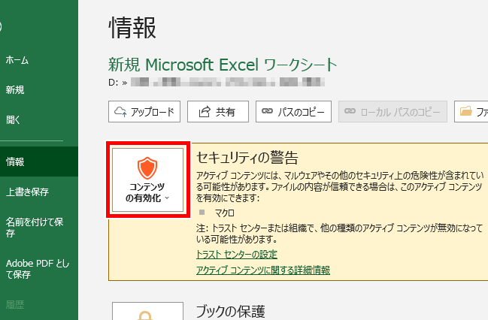Click chain link icon beside パスのコピー

(x=268, y=111)
